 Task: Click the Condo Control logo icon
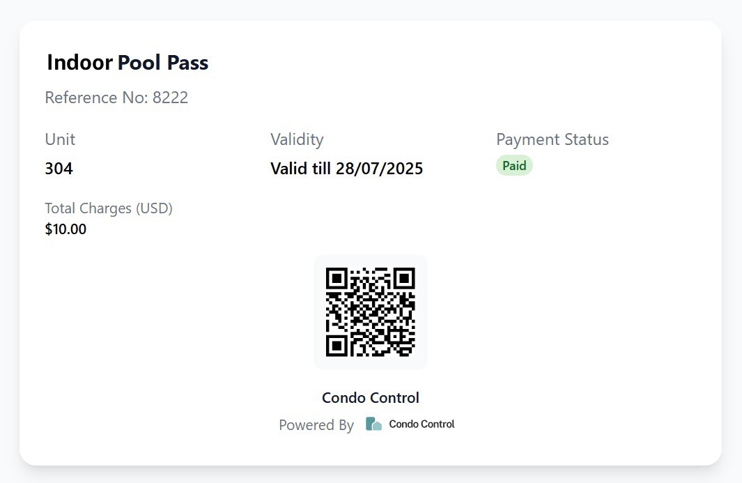(373, 424)
